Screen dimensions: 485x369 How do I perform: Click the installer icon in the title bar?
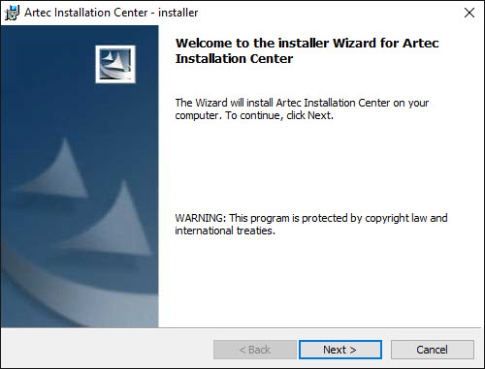pos(12,13)
